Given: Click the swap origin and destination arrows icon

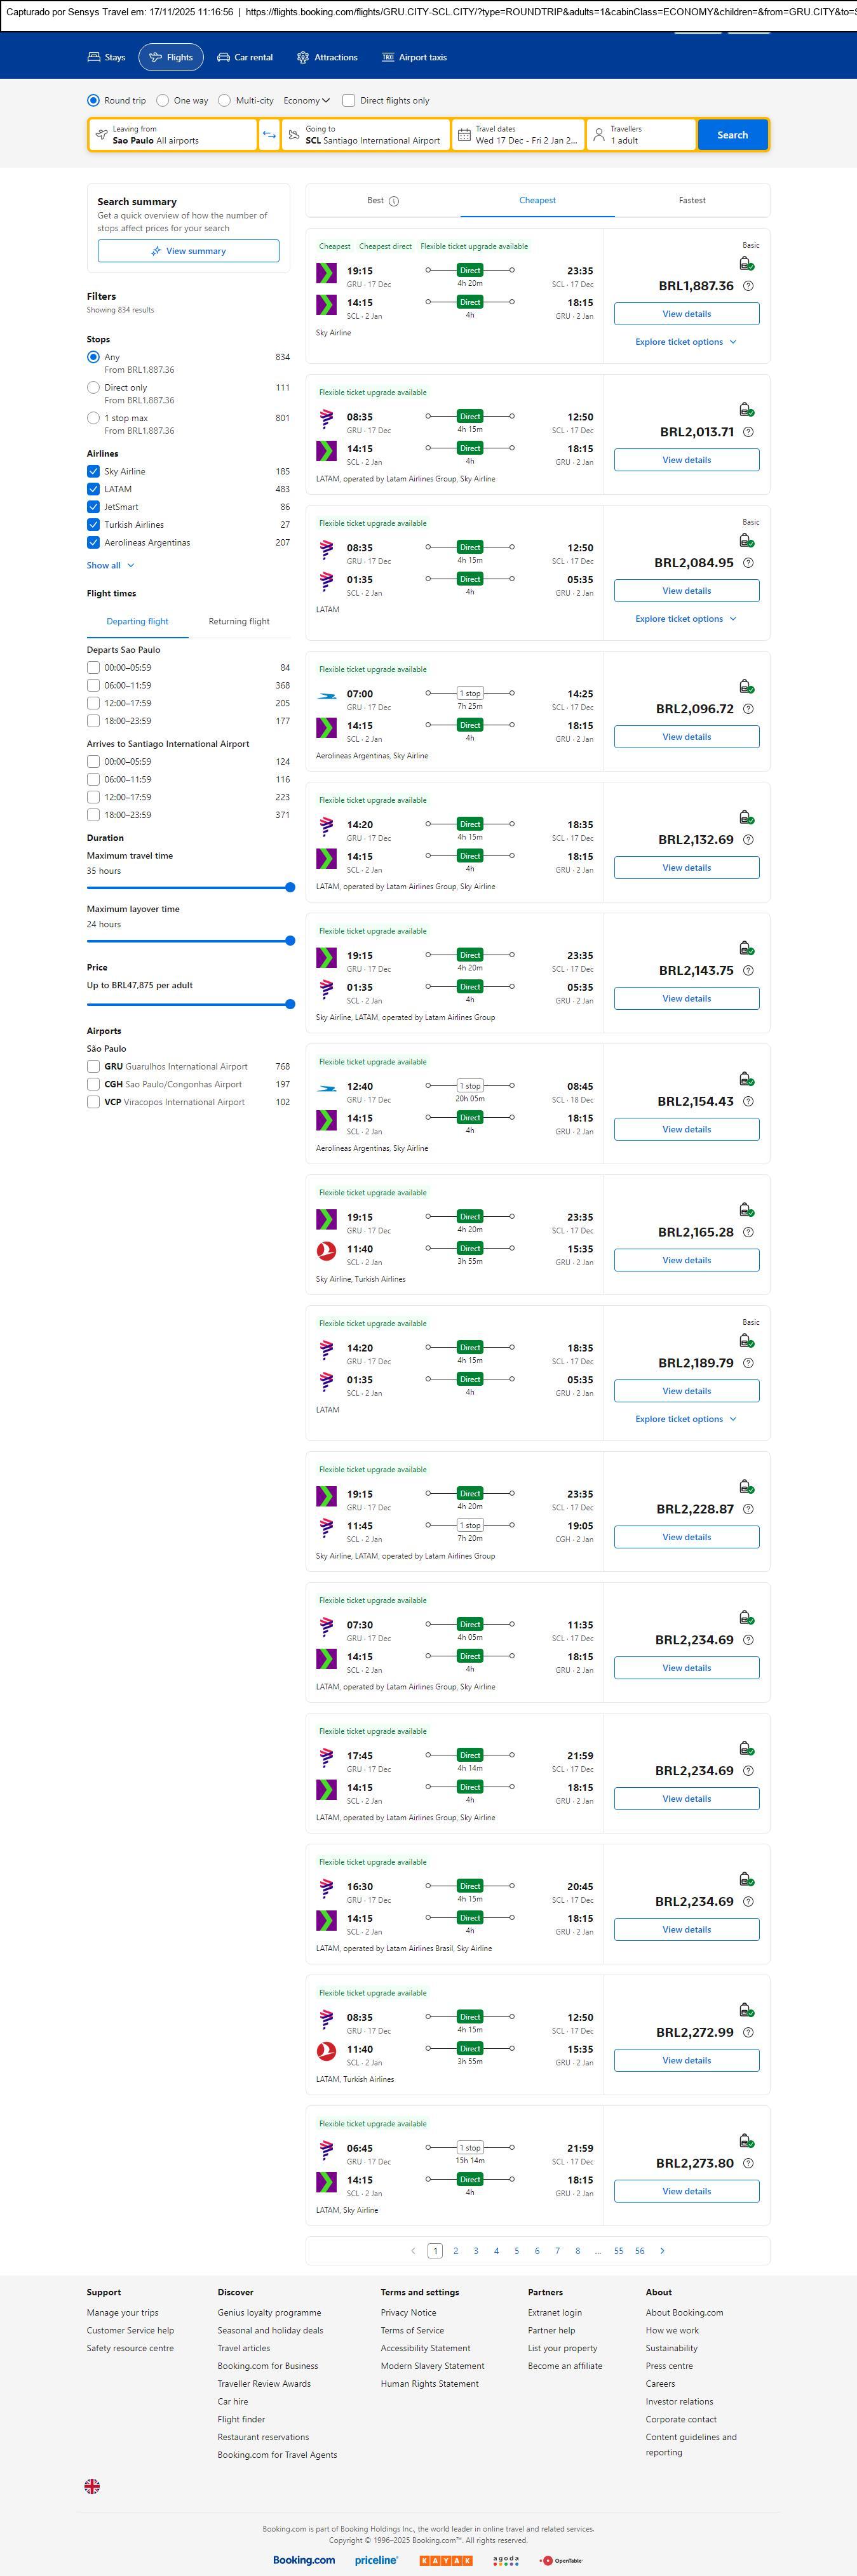Looking at the screenshot, I should click(269, 135).
